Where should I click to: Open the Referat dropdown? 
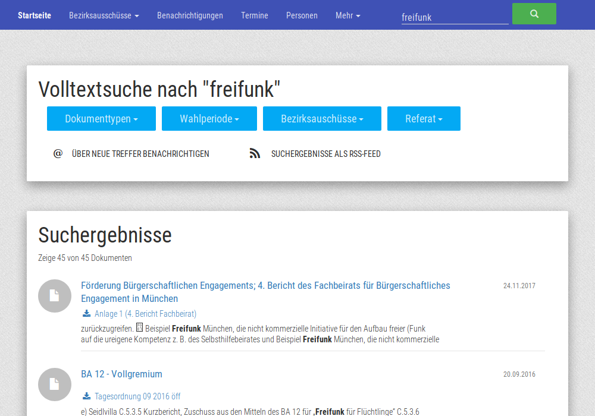[424, 118]
